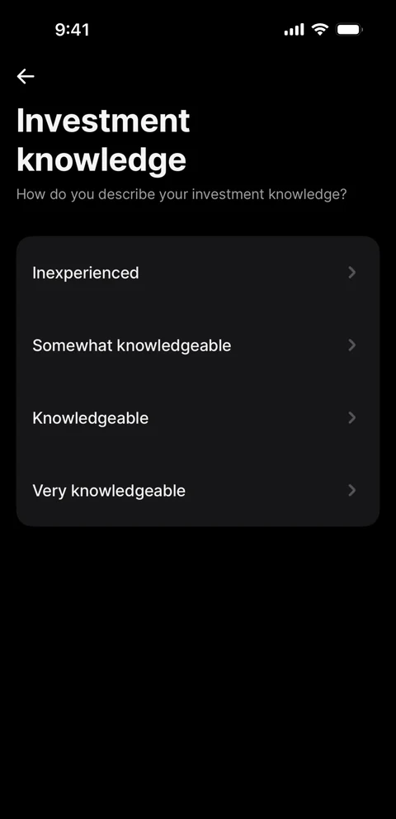
Task: Click the word knowledge in large heading
Action: pyautogui.click(x=101, y=160)
